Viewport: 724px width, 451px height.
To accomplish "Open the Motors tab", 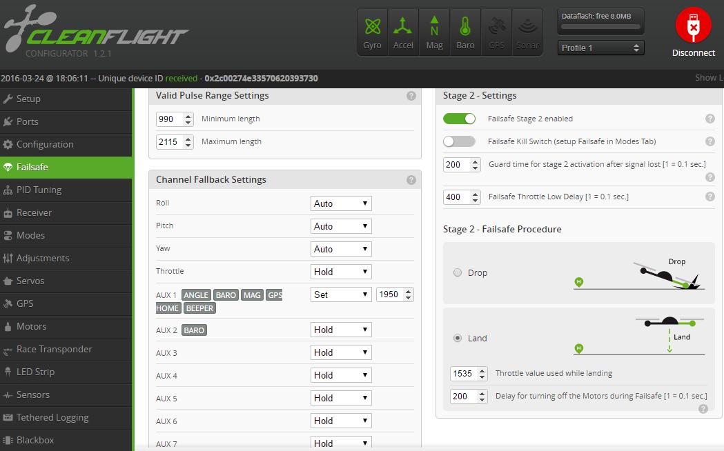I will coord(66,326).
